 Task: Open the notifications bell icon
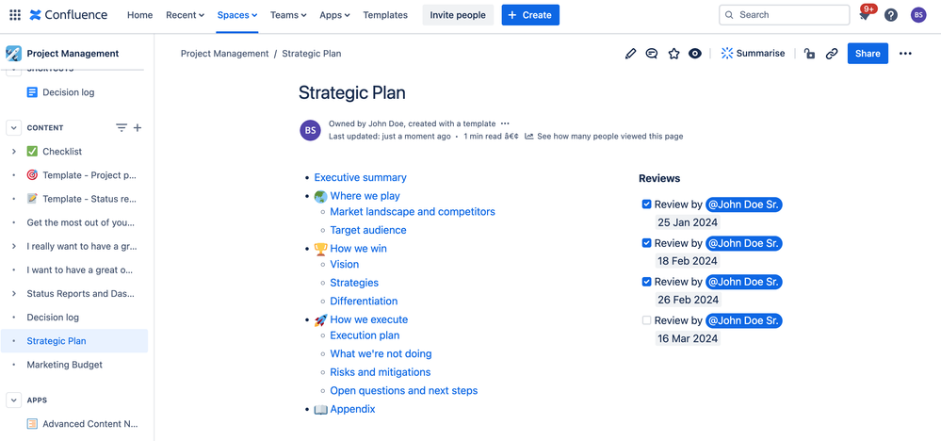click(865, 16)
